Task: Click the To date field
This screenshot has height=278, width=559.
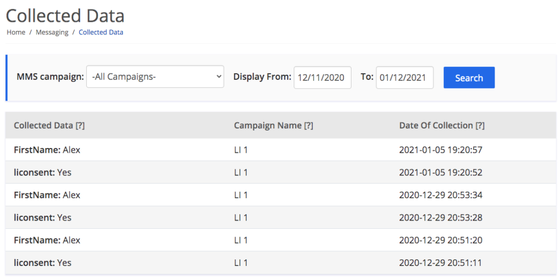Action: click(404, 78)
